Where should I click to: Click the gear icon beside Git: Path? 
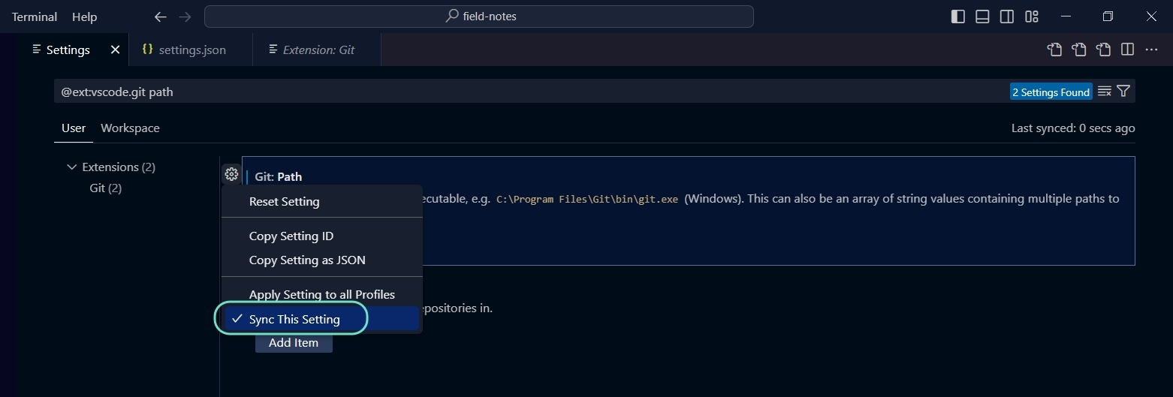point(231,175)
